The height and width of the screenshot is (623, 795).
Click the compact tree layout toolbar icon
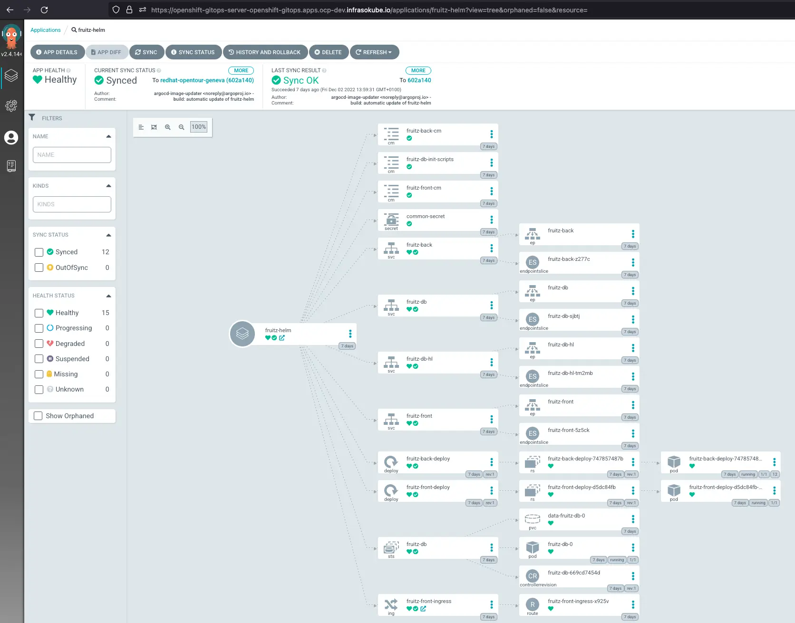(x=141, y=127)
